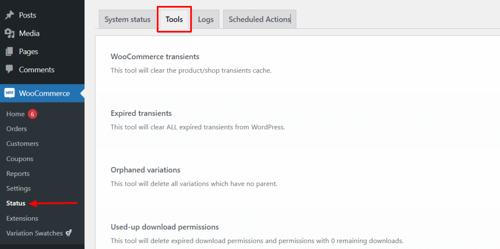Open the Status submenu item
Image resolution: width=500 pixels, height=249 pixels.
coord(16,204)
